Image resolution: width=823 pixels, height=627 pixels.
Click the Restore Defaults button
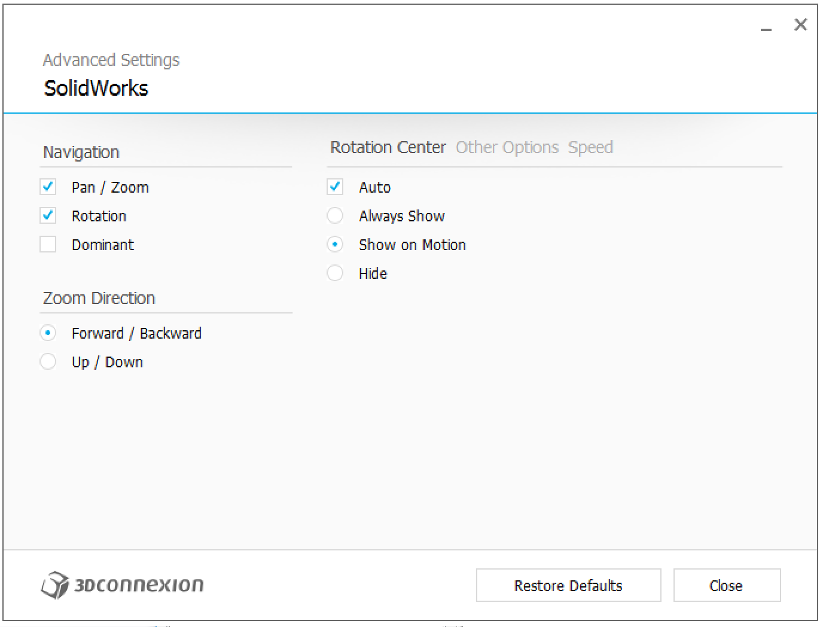[568, 585]
